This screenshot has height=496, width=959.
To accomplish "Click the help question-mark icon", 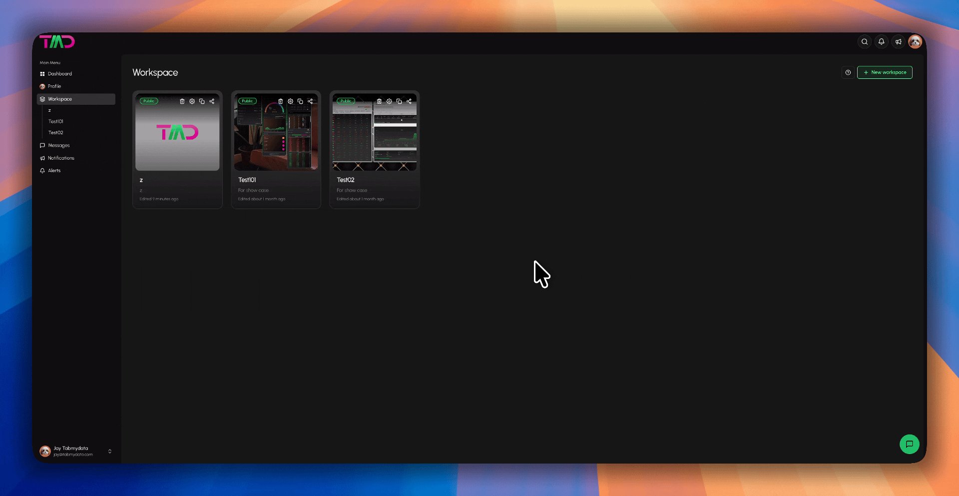I will pos(848,72).
